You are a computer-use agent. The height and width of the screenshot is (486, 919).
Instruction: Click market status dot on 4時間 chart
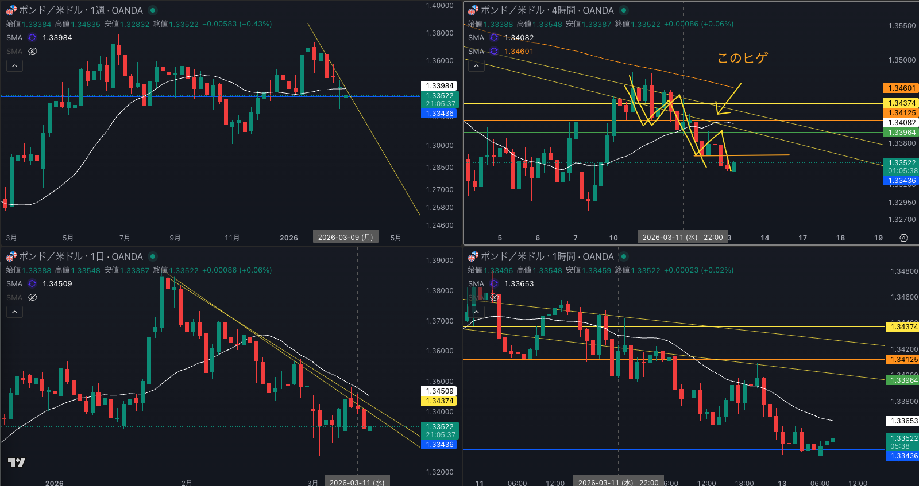[x=624, y=10]
